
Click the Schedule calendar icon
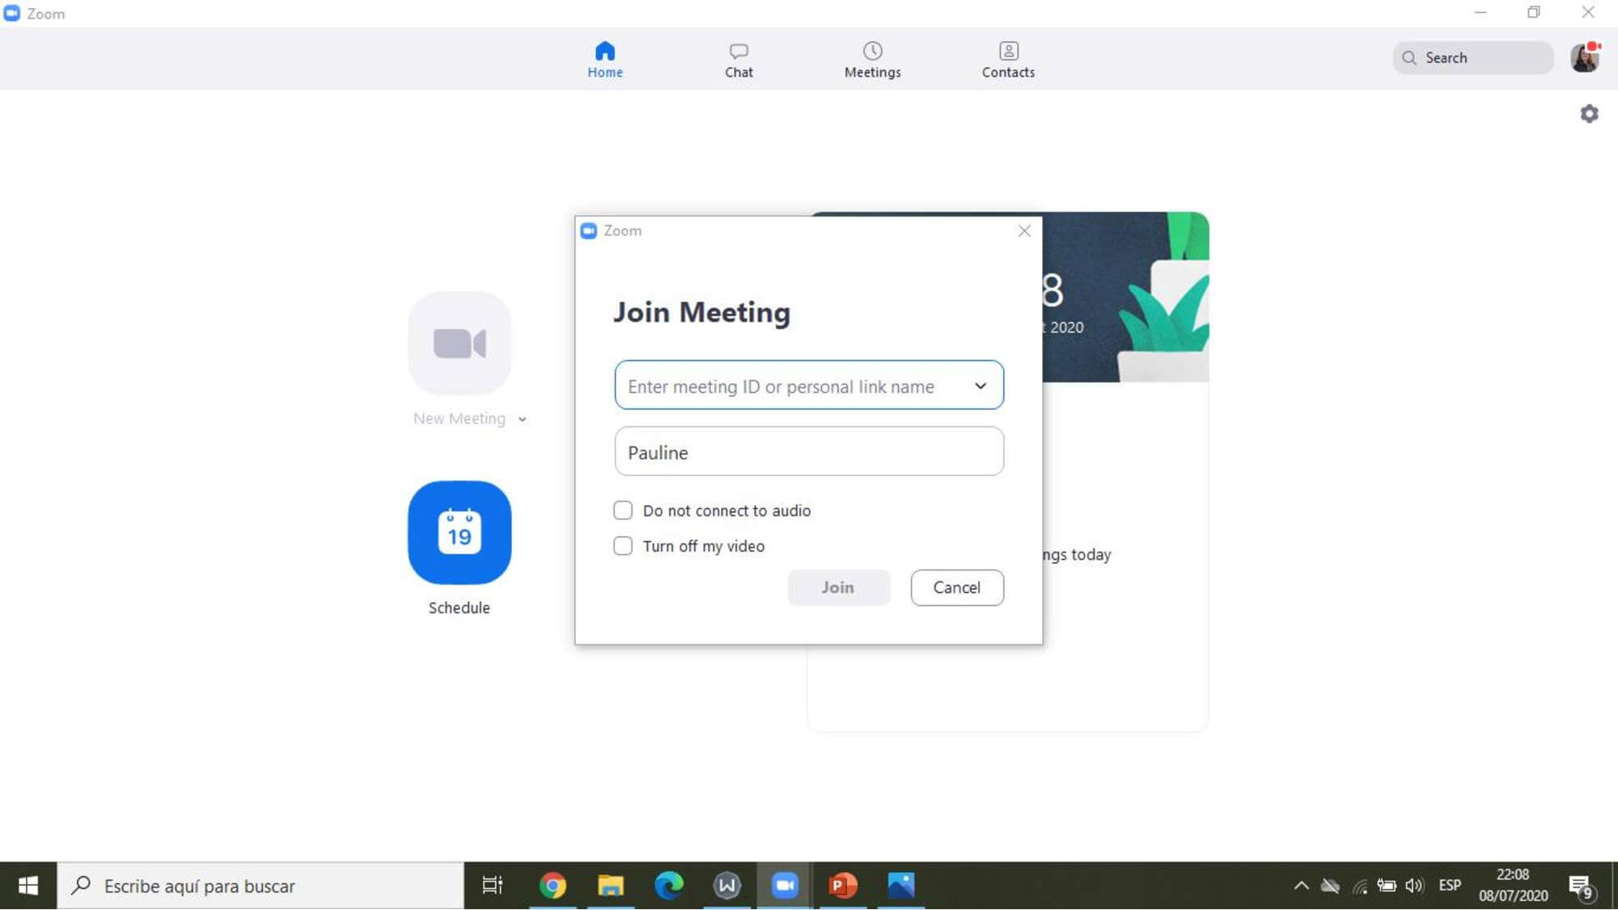point(460,532)
